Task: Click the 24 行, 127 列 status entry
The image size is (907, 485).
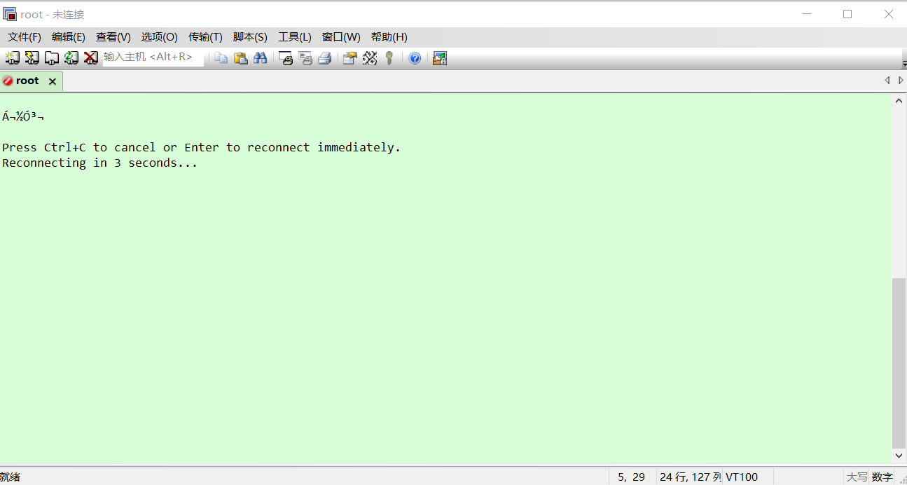Action: click(x=690, y=477)
